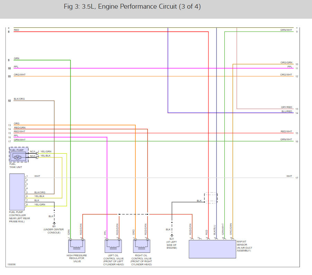Viewport: 312px width, 275px height.
Task: Click the 'RED/WHT' label at left connector 15
Action: pos(19,132)
